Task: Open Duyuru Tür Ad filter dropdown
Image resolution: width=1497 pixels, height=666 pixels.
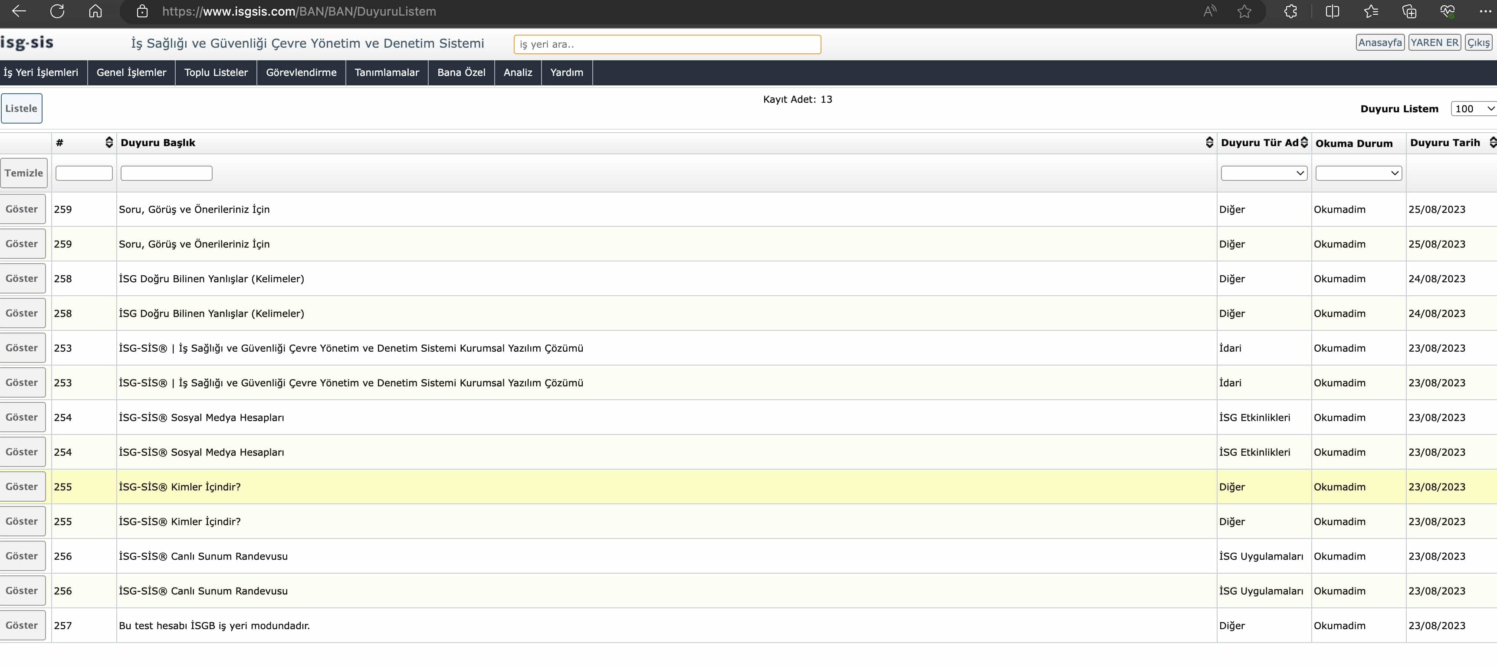Action: [x=1264, y=173]
